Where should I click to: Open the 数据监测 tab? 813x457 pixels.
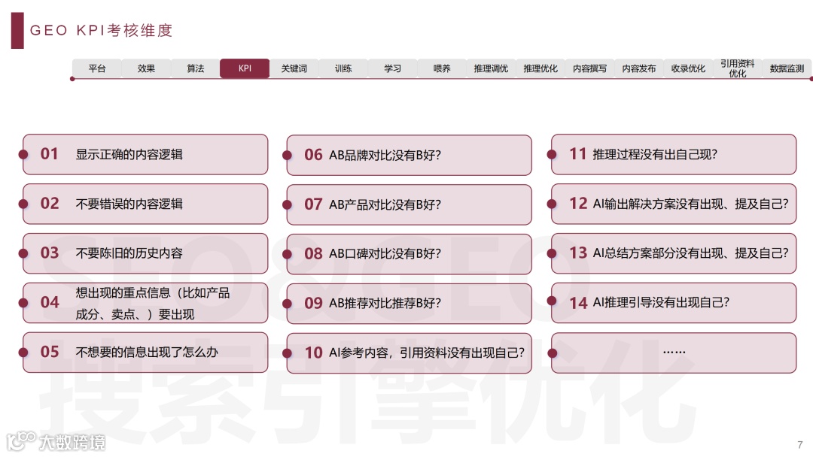[x=787, y=68]
